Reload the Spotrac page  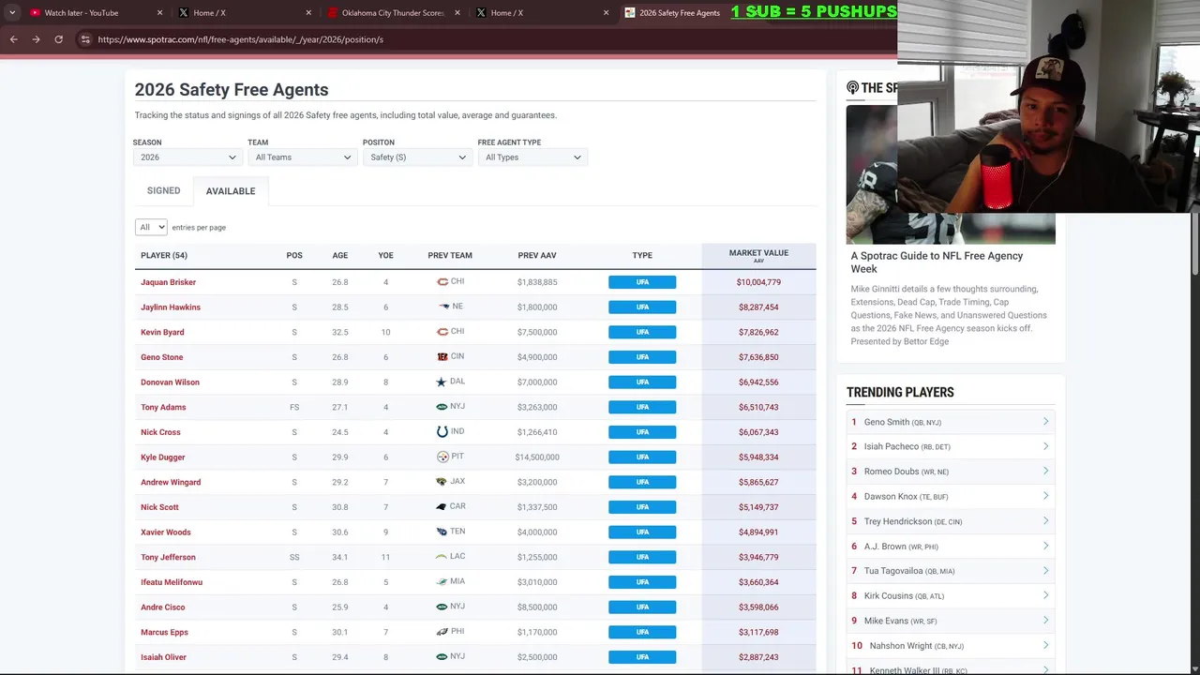(x=58, y=39)
